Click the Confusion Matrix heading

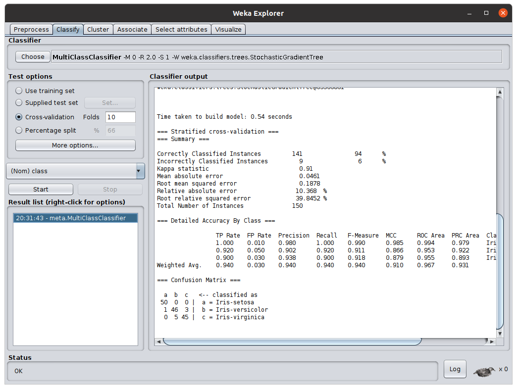199,280
